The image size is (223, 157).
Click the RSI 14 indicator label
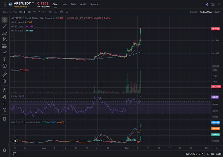[x=14, y=96]
